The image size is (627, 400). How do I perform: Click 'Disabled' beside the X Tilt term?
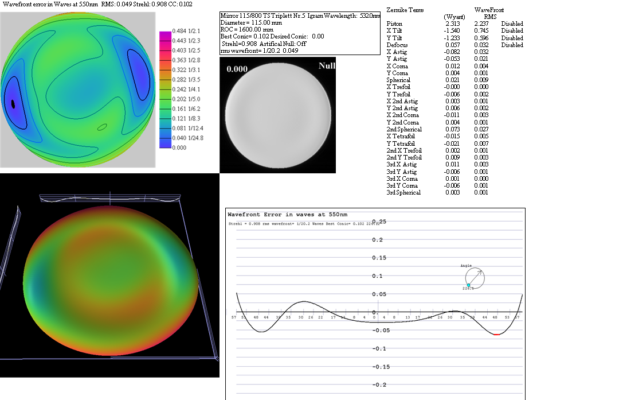512,31
